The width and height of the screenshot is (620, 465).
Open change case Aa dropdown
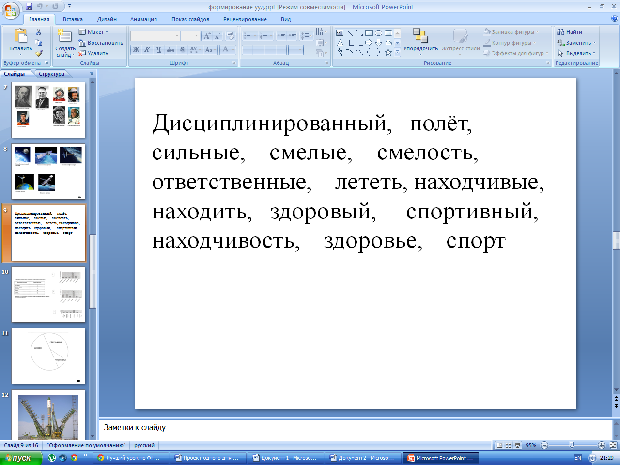210,49
